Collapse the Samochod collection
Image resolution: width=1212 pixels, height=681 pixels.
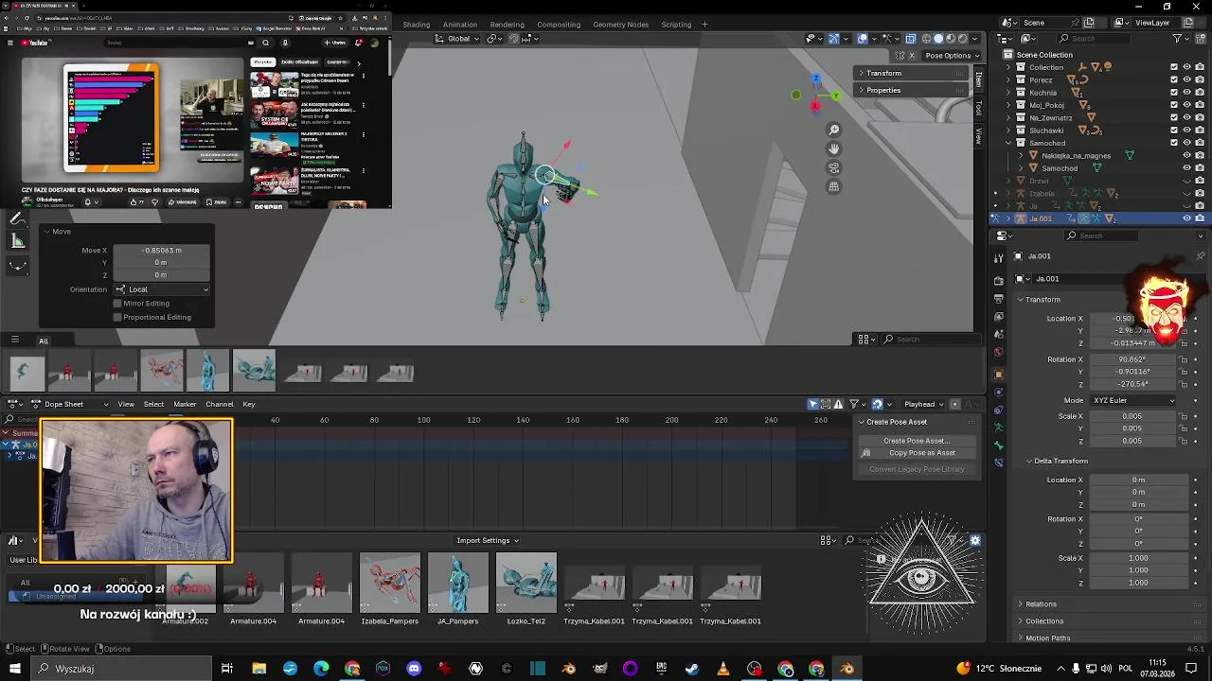(x=1007, y=143)
